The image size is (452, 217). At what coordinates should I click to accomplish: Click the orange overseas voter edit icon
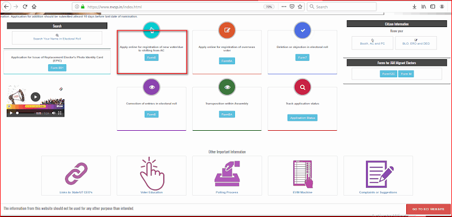(227, 30)
